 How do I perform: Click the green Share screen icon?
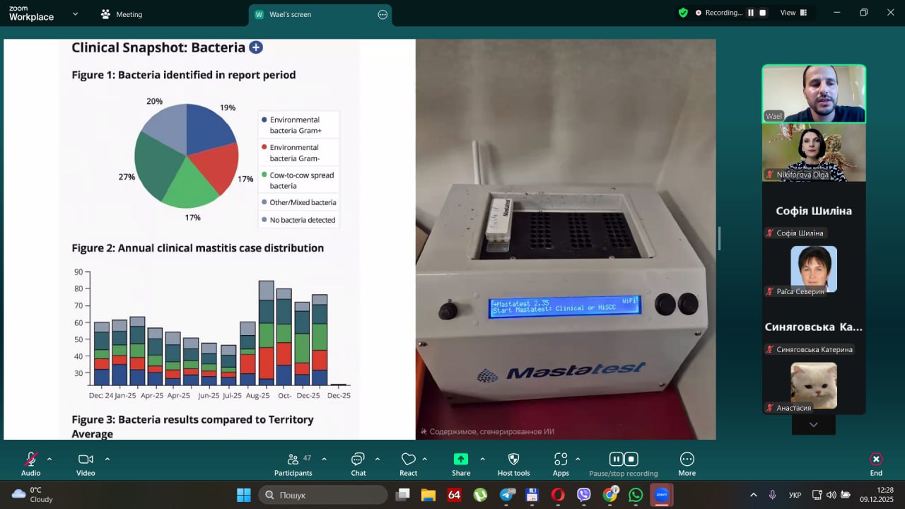point(461,460)
